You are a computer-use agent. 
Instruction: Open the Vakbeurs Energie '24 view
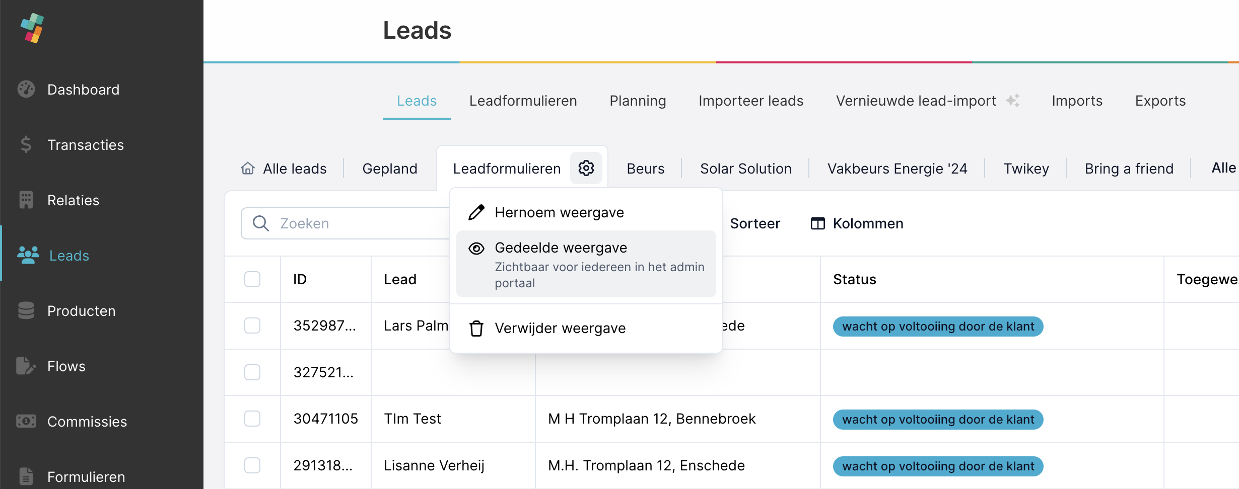897,169
